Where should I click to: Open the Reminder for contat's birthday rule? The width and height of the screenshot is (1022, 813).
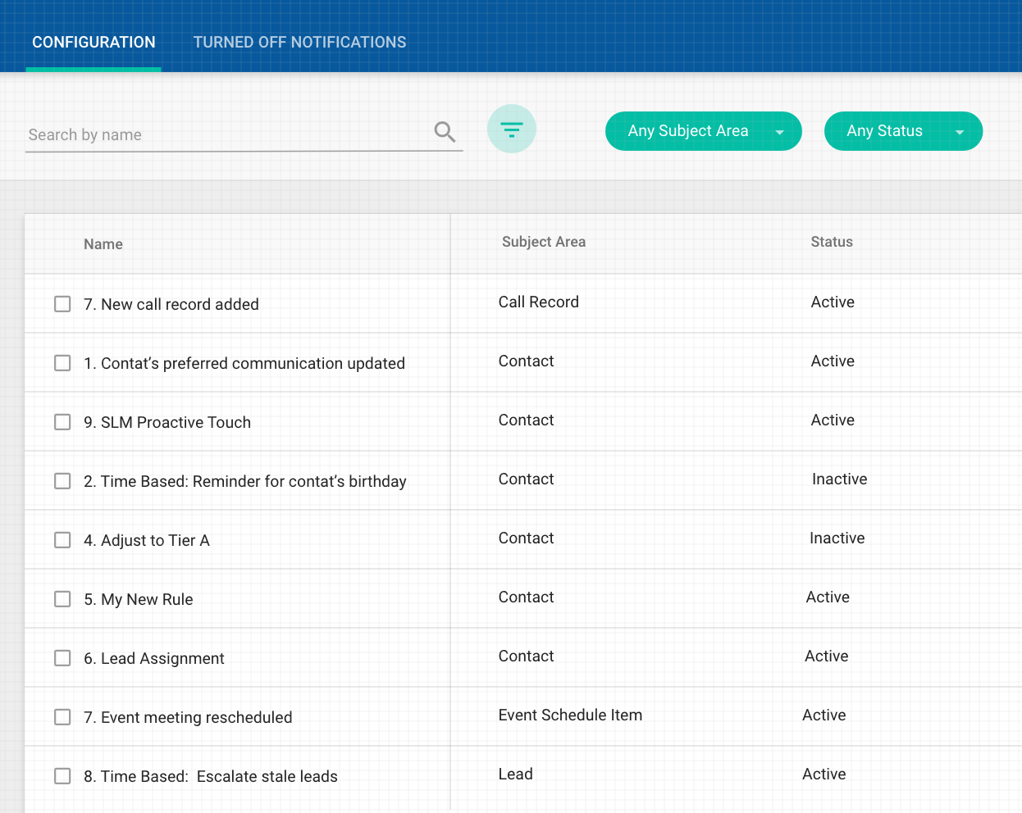[245, 481]
